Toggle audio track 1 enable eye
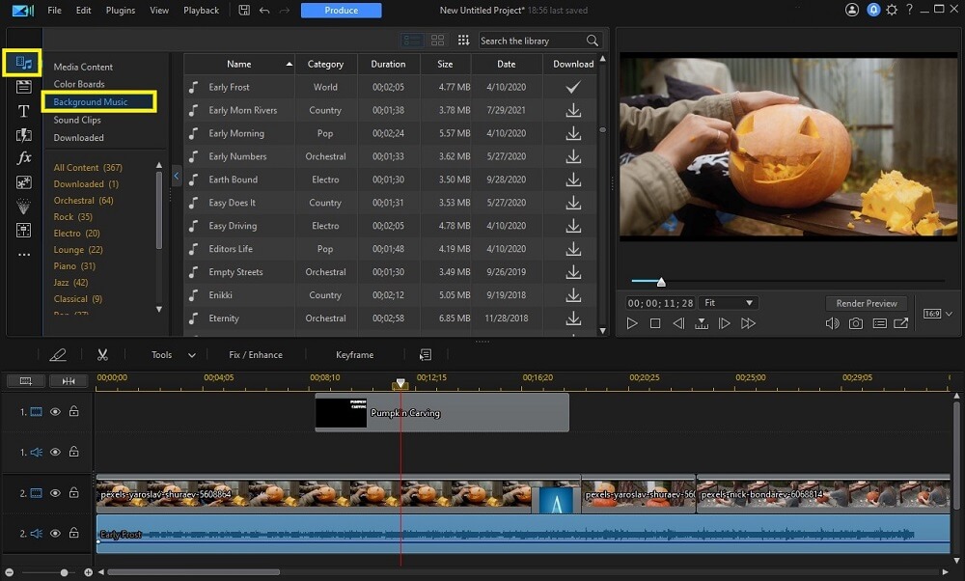 click(55, 452)
